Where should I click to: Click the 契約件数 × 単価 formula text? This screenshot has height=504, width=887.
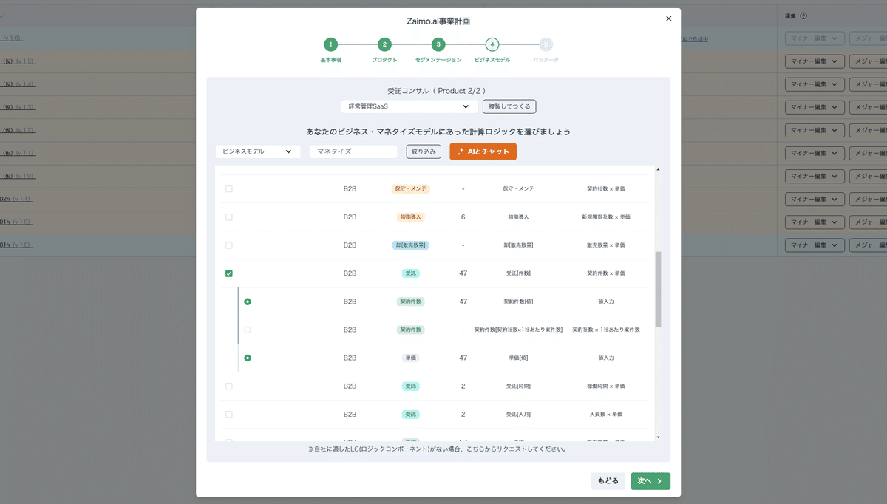click(606, 273)
